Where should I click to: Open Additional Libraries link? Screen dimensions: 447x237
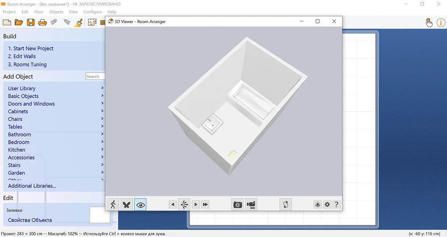point(32,186)
